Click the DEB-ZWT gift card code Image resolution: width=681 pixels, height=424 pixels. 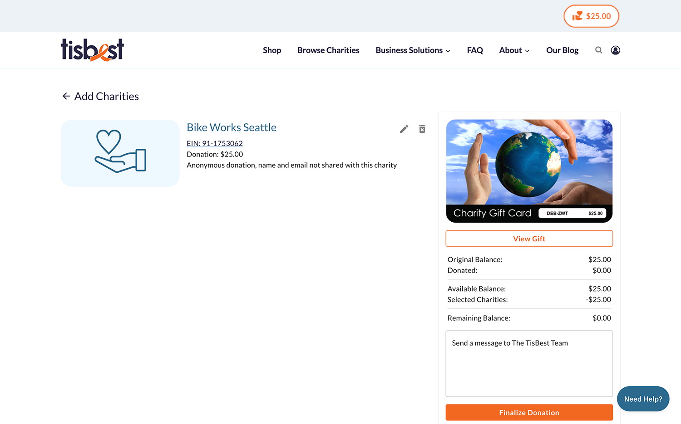(x=557, y=213)
